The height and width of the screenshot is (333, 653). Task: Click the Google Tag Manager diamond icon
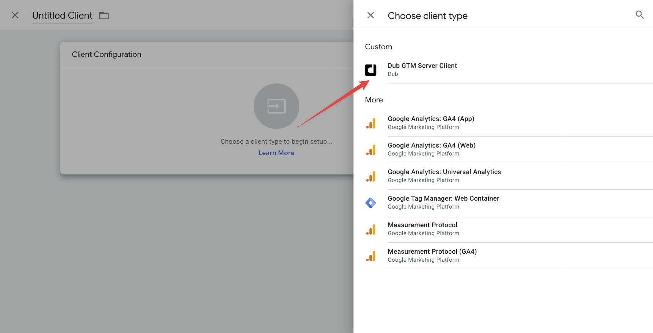[x=370, y=203]
